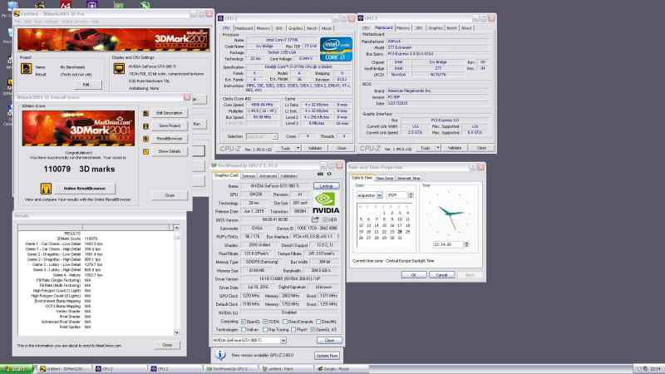Open the red 64 desktop icon
665x374 pixels.
point(66,5)
